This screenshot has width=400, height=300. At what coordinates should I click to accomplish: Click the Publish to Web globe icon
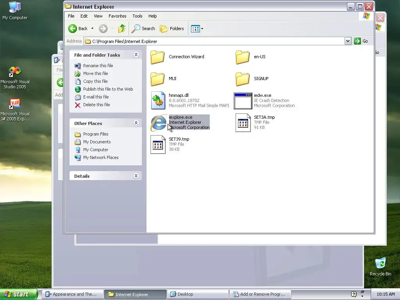78,89
